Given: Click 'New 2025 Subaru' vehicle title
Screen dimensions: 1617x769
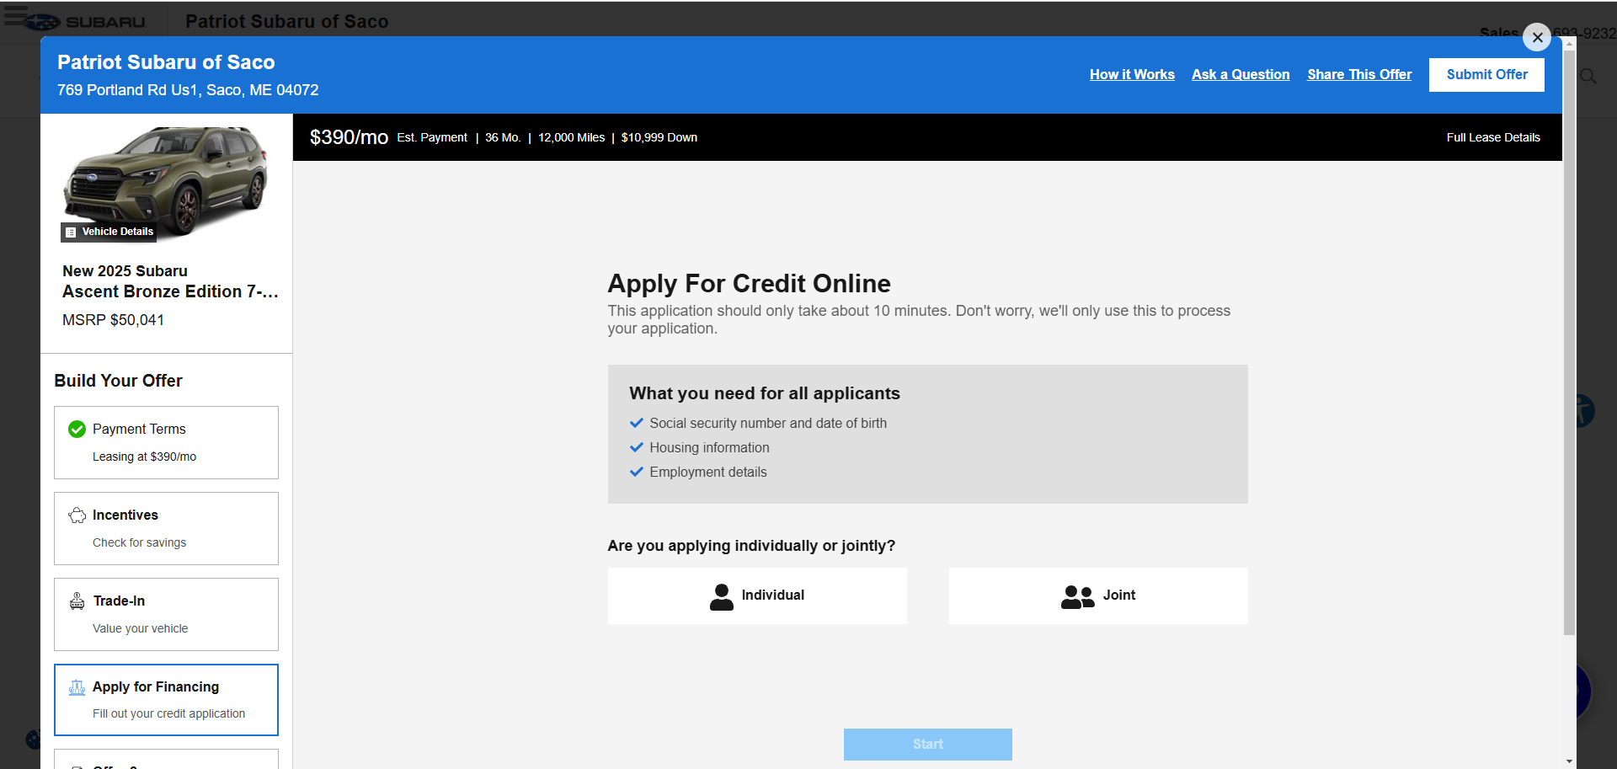Looking at the screenshot, I should pyautogui.click(x=125, y=271).
